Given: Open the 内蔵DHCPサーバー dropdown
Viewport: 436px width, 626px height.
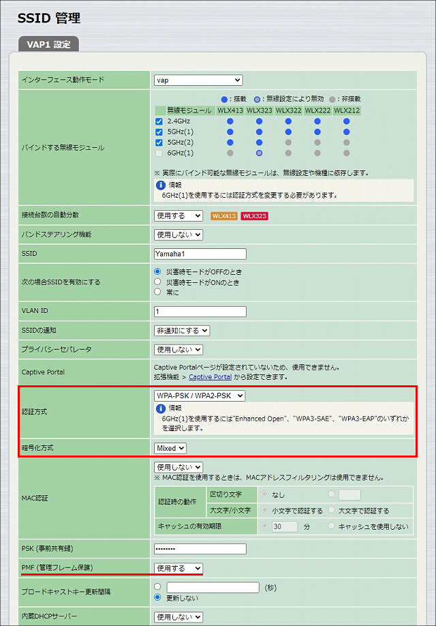Looking at the screenshot, I should tap(178, 617).
